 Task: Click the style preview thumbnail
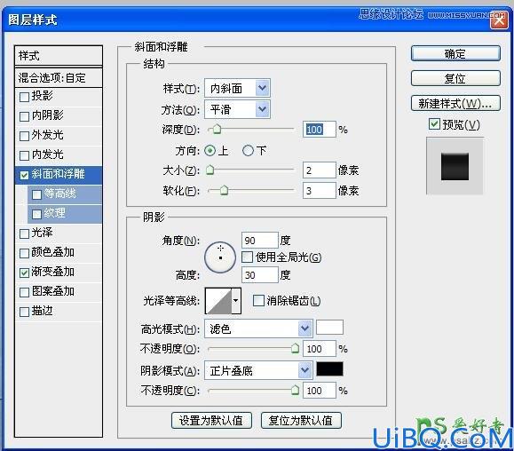click(455, 166)
